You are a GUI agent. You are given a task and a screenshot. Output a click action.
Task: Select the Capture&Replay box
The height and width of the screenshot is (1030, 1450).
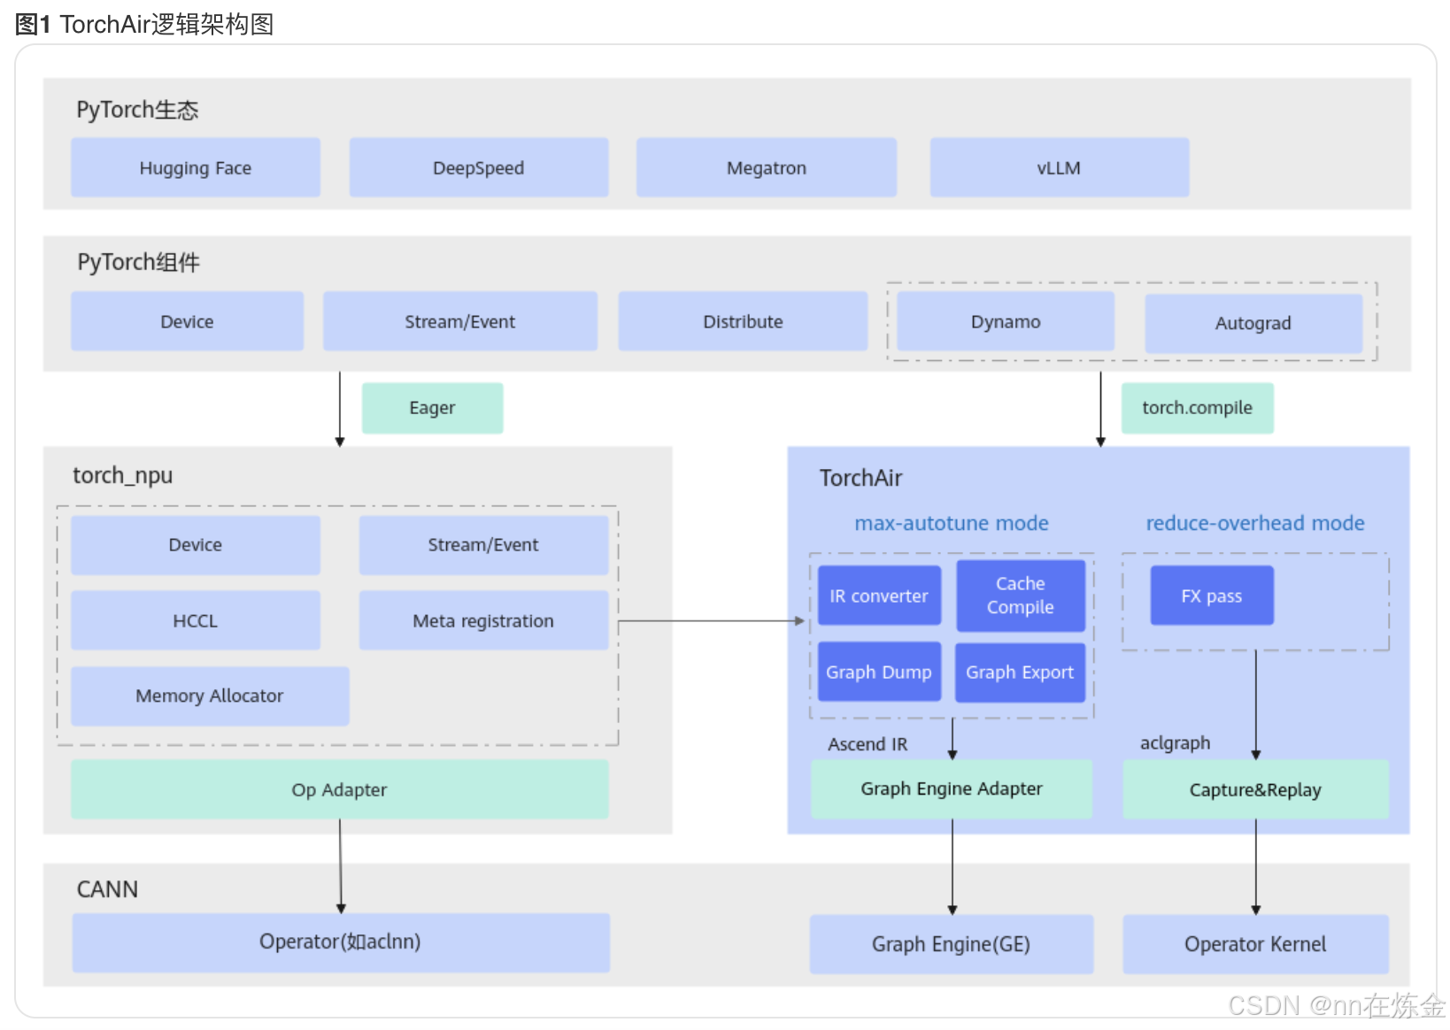click(x=1255, y=789)
